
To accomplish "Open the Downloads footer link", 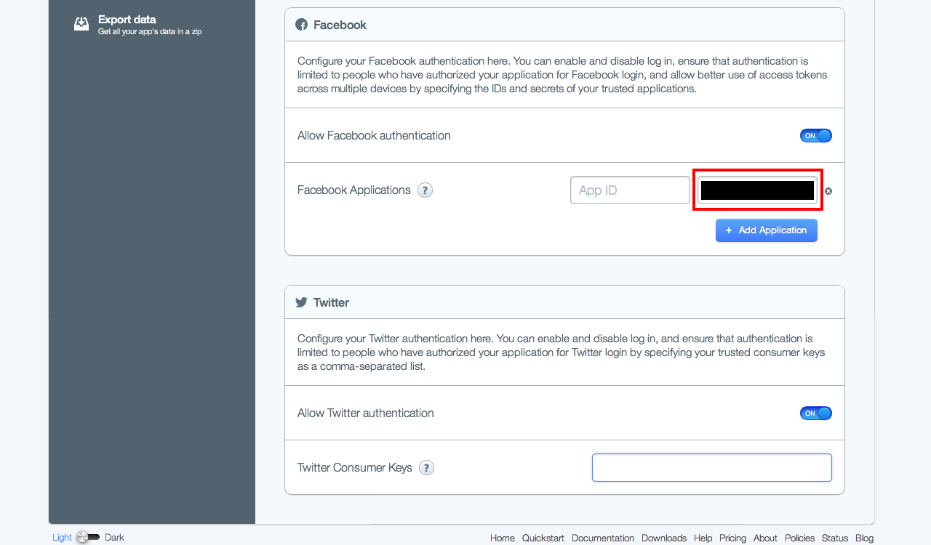I will pos(664,538).
